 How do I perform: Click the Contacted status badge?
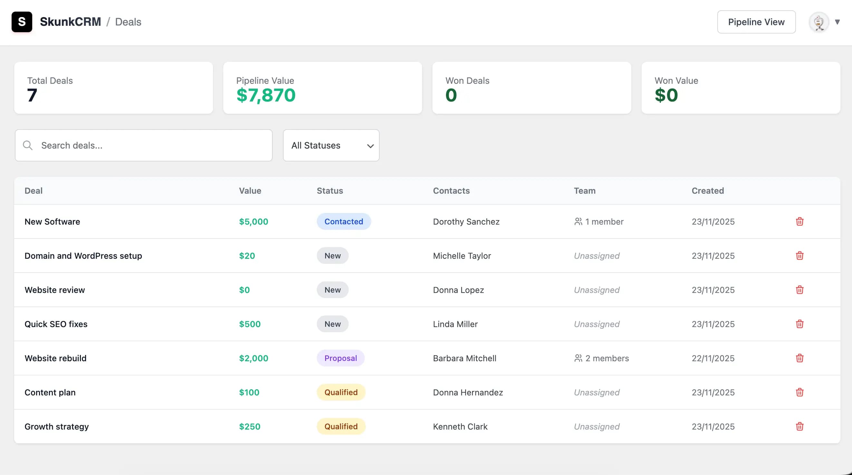click(343, 221)
